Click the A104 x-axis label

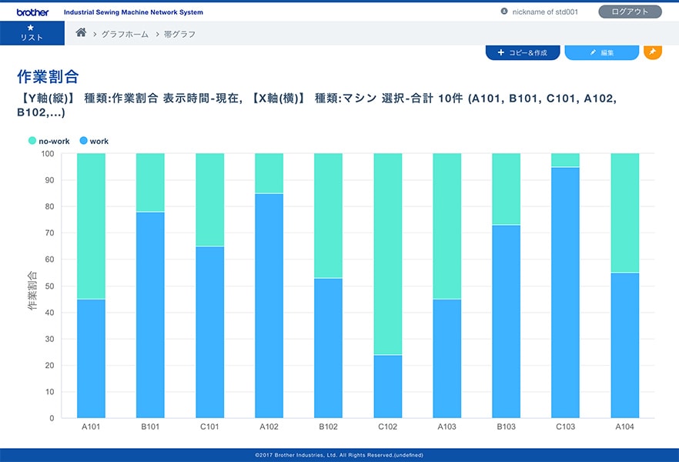pyautogui.click(x=624, y=427)
